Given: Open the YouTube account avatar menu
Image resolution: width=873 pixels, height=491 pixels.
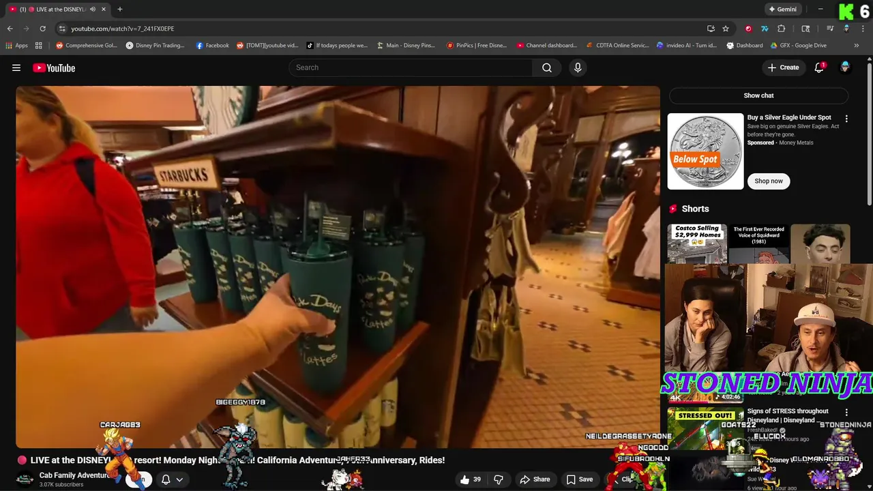Looking at the screenshot, I should point(845,68).
